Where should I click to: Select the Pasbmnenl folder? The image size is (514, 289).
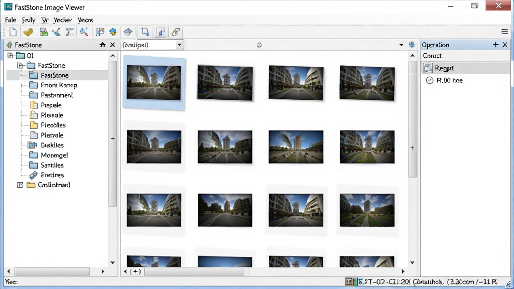57,95
